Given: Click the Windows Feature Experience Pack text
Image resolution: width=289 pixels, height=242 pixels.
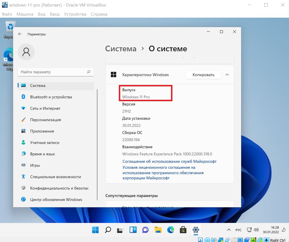Looking at the screenshot, I should coord(167,154).
